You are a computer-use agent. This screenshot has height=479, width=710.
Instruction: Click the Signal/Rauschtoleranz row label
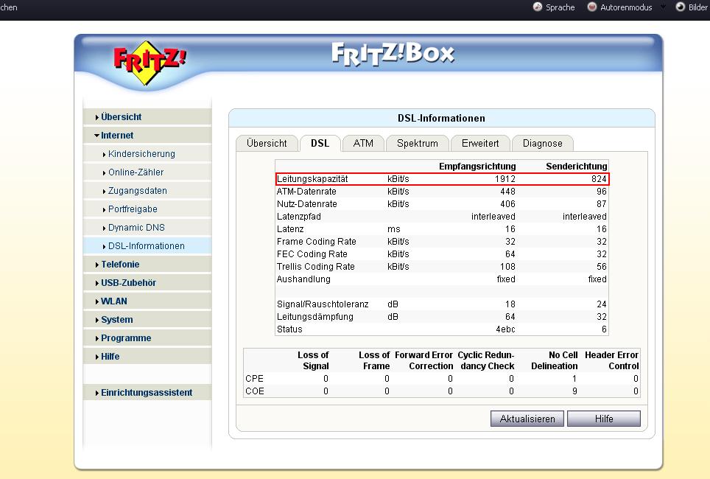point(323,304)
